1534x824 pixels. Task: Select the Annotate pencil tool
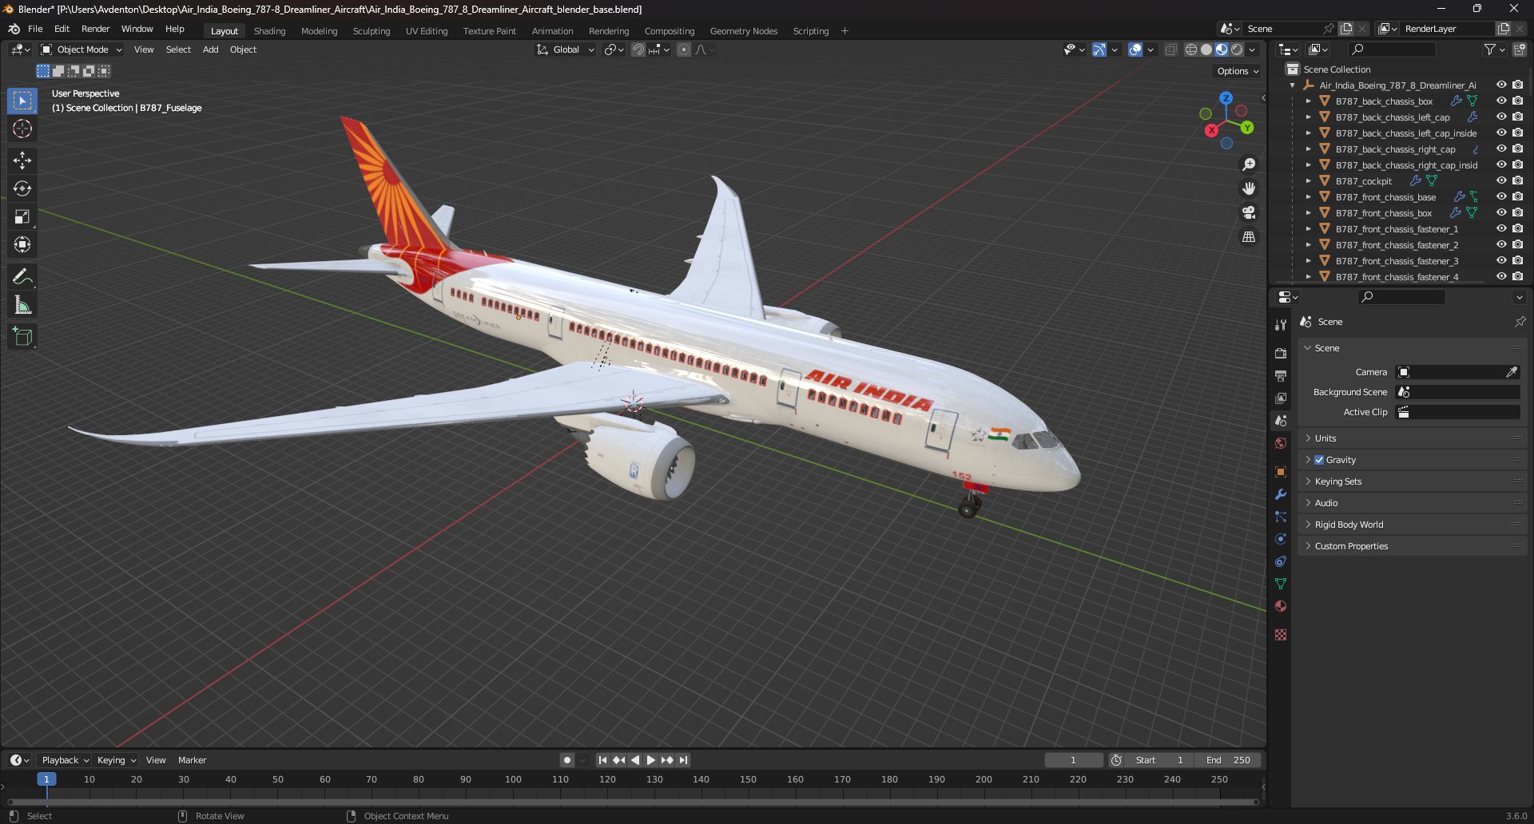click(x=22, y=277)
